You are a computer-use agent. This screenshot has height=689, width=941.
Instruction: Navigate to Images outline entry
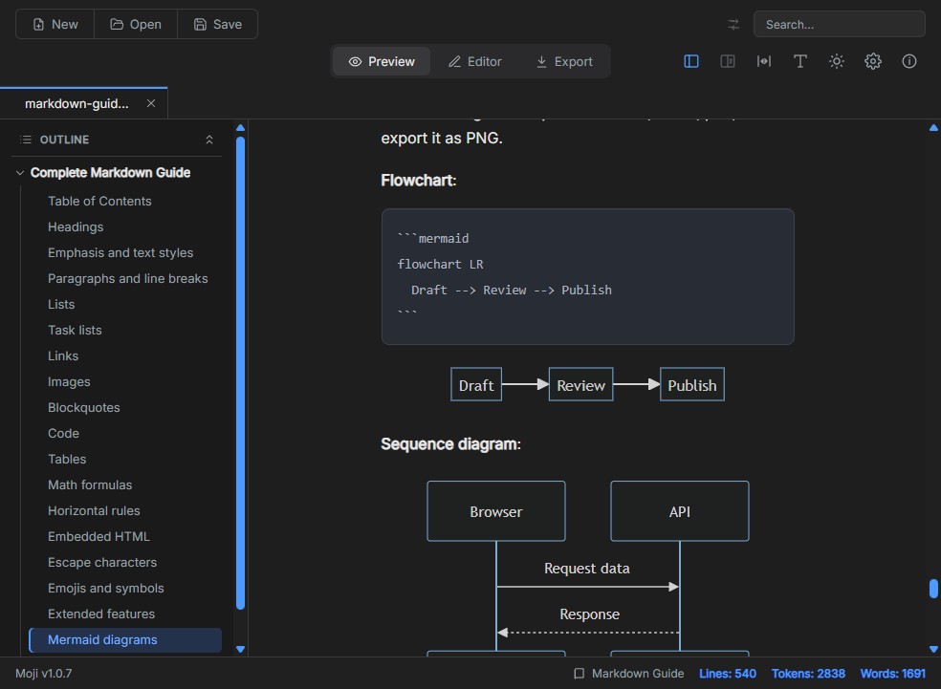point(69,381)
